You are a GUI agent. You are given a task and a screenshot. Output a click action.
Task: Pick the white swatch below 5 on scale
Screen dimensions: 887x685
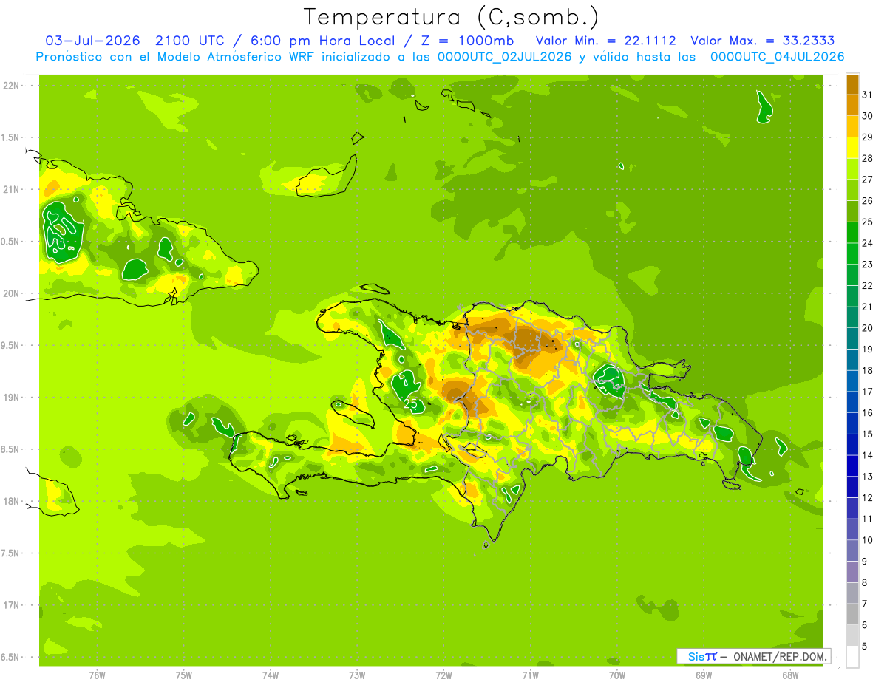tap(852, 656)
